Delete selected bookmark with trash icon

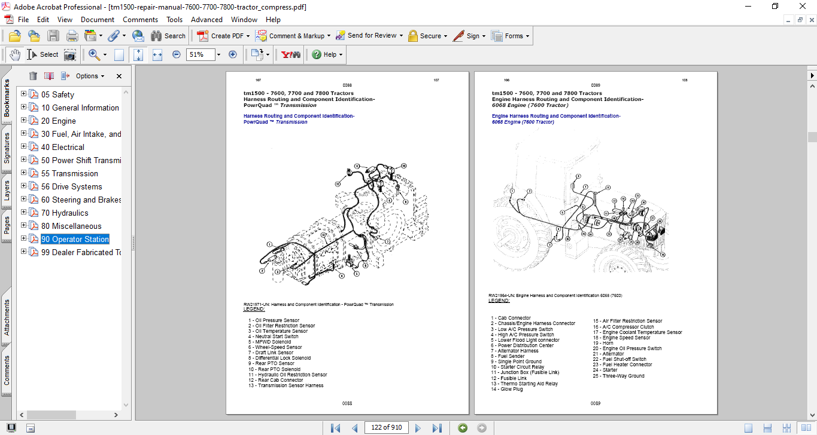pos(33,76)
